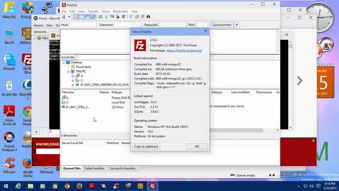Toggle the message log display

click(x=76, y=17)
